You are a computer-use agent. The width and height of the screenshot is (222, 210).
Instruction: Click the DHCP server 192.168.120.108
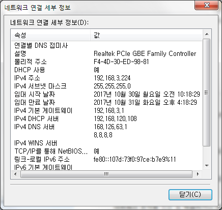115,118
